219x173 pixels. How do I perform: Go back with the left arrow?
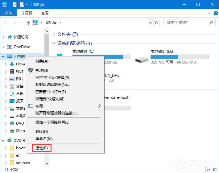tap(6, 23)
